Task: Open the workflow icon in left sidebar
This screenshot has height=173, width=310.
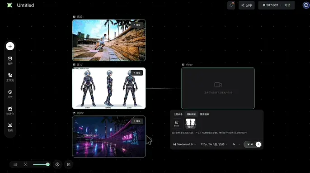Action: tap(10, 75)
